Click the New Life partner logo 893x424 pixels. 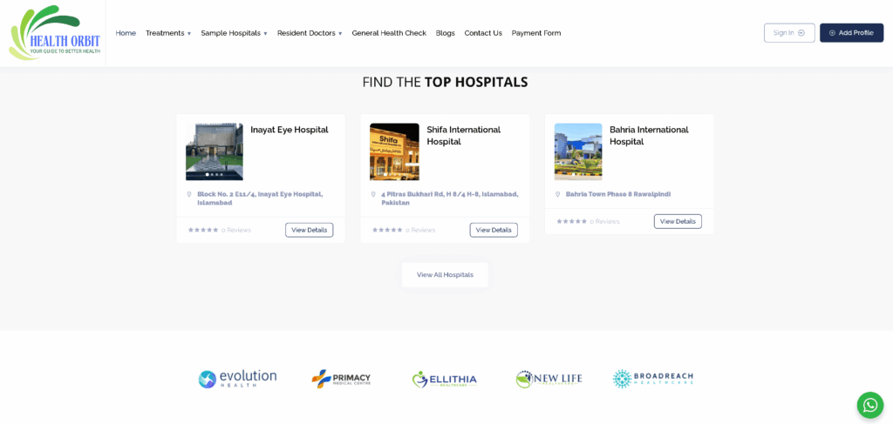click(549, 379)
